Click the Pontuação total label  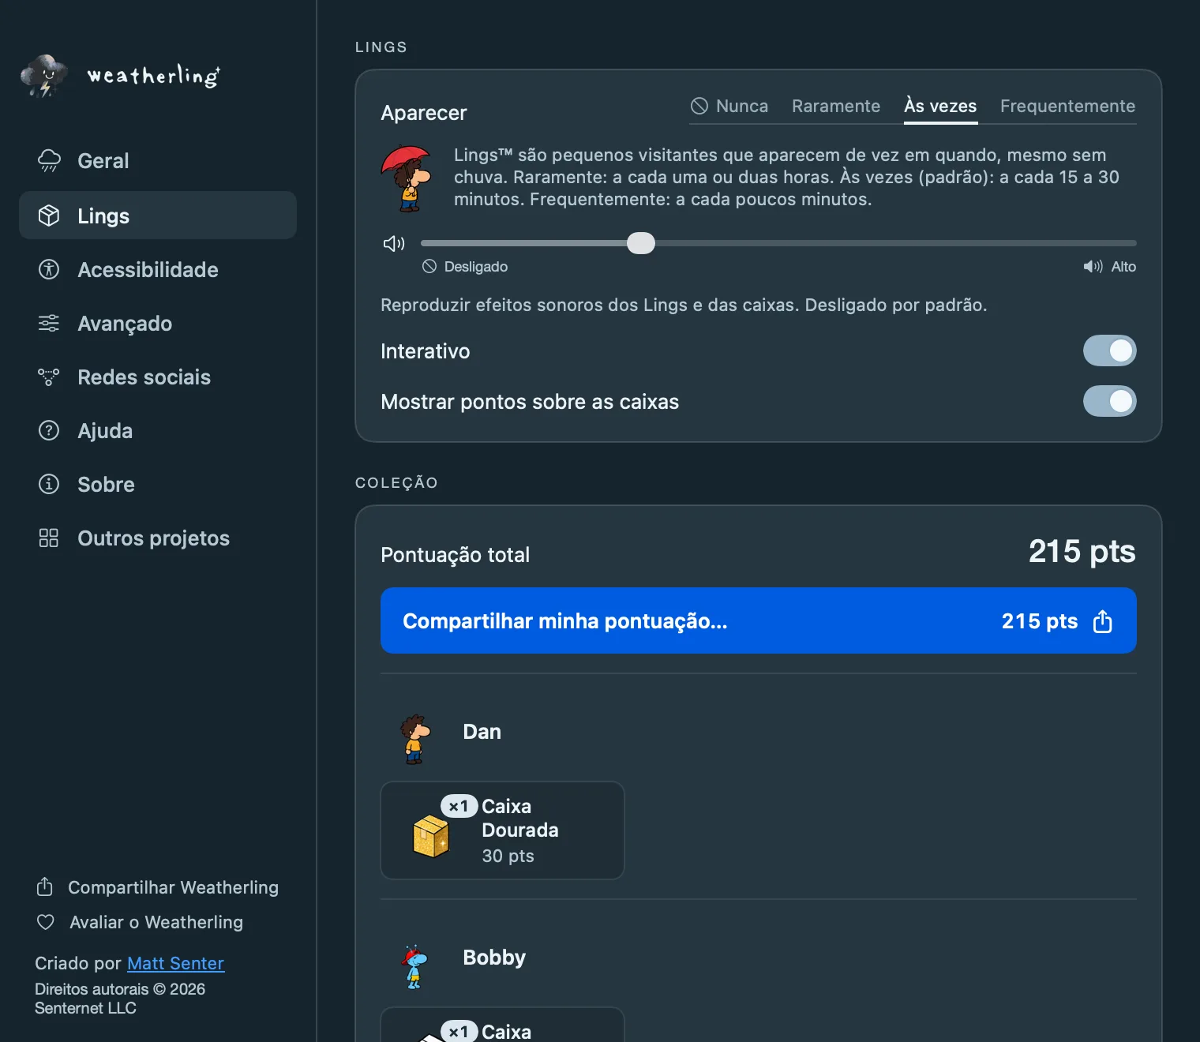455,555
